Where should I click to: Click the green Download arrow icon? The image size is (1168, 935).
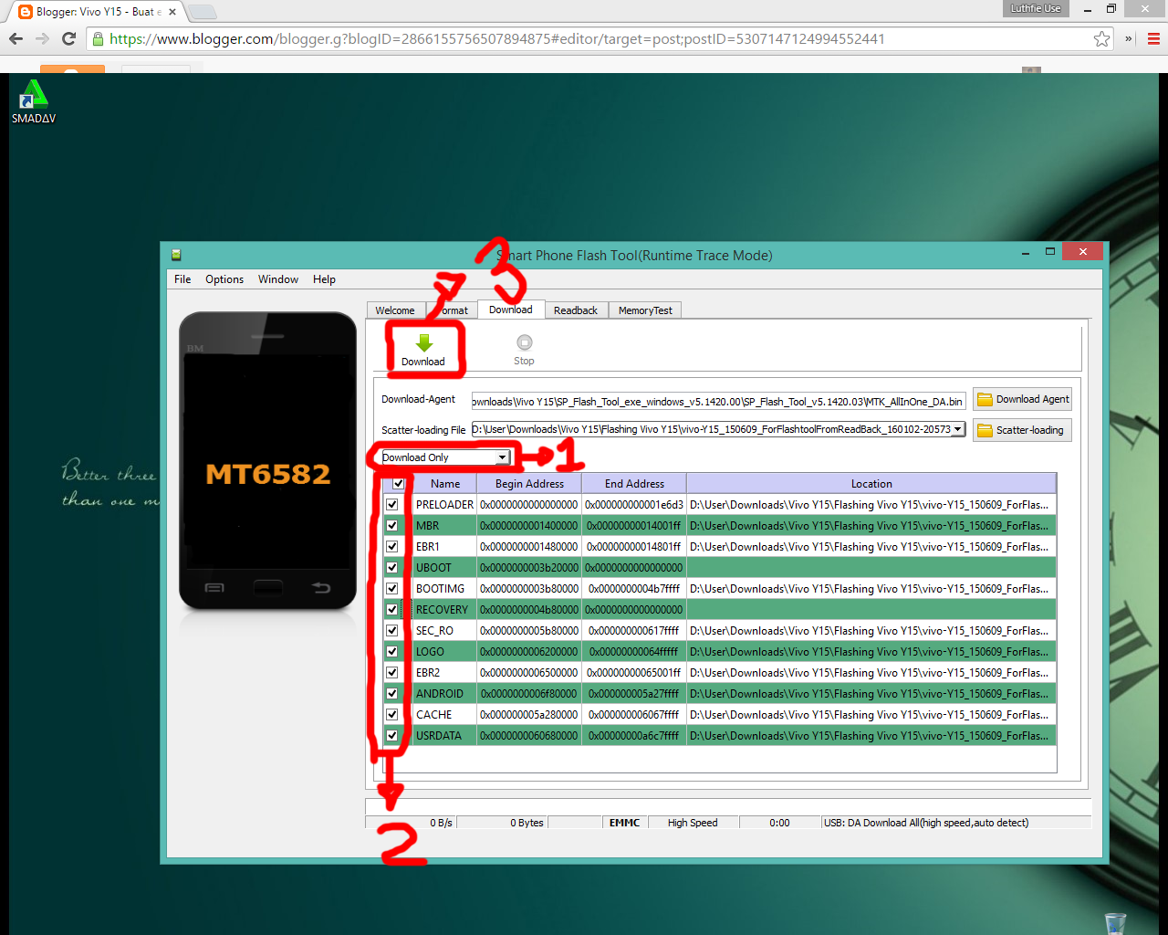click(423, 343)
